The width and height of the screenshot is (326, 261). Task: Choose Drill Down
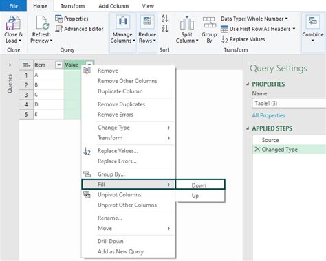coord(111,242)
